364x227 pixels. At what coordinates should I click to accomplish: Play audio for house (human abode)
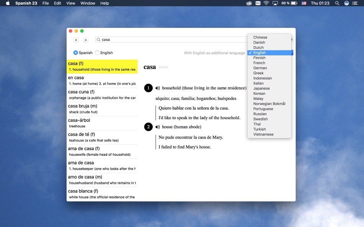[157, 127]
